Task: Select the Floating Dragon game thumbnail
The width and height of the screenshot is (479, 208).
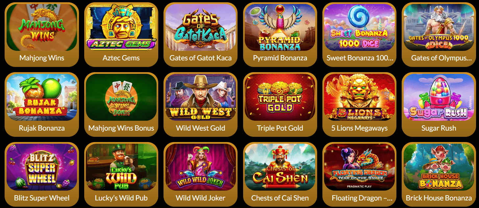Action: pos(360,167)
